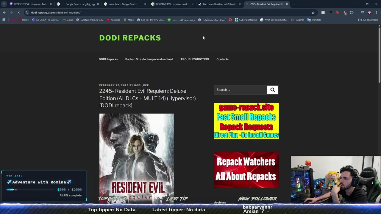Click the Resident Evil Requiem cover image
The height and width of the screenshot is (214, 381).
(137, 158)
